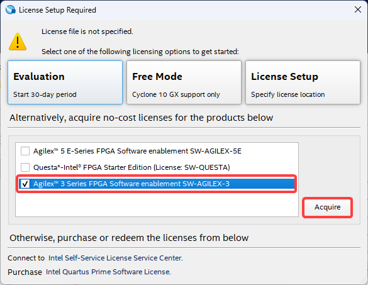Tick the Questa-Intel FPGA Starter Edition checkbox
Viewport: 368px width, 285px height.
tap(25, 167)
